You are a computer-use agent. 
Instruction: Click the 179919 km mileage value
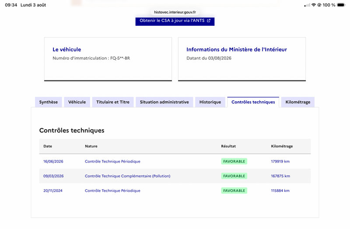coord(280,161)
